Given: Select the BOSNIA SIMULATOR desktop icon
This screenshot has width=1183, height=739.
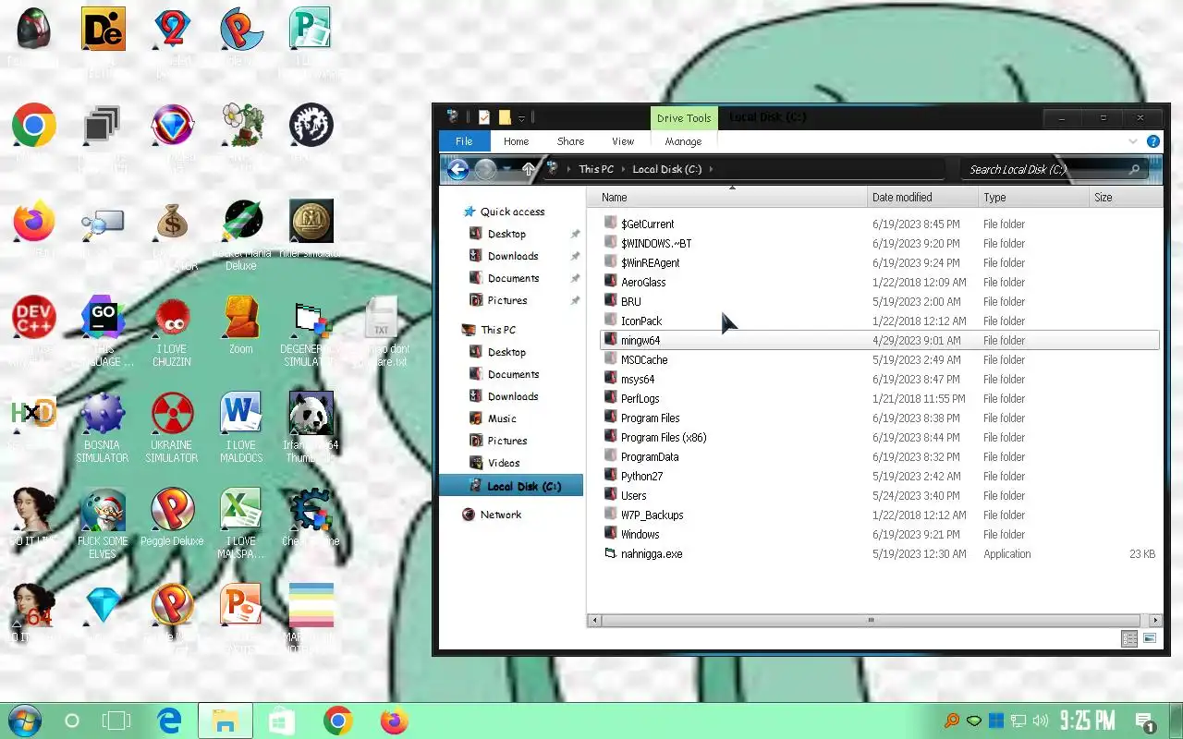Looking at the screenshot, I should pos(103,414).
